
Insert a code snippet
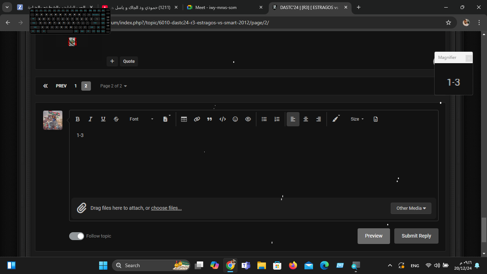tap(223, 119)
